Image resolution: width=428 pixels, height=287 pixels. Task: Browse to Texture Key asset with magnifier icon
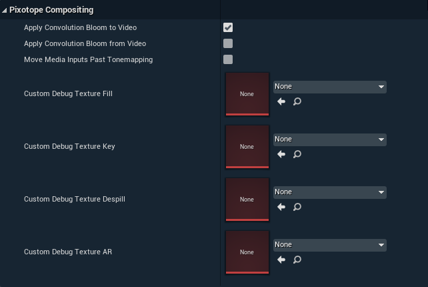(x=297, y=154)
